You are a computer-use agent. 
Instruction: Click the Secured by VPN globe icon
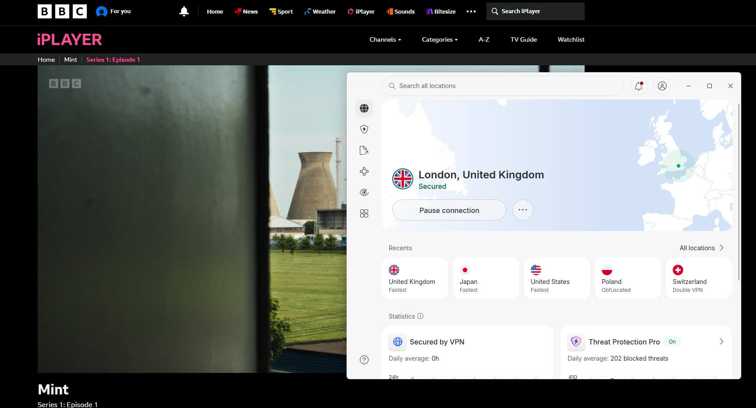(x=398, y=342)
